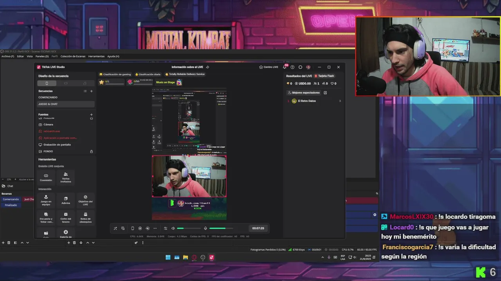
Task: Open OBS Vista menu
Action: pos(30,56)
